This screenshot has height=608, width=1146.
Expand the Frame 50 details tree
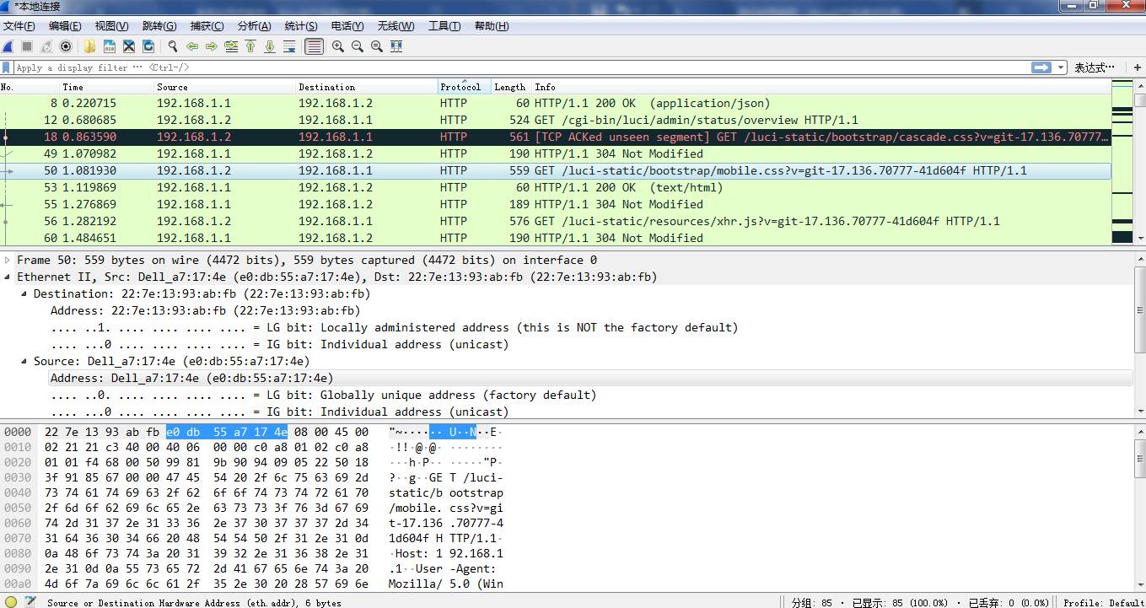point(8,260)
